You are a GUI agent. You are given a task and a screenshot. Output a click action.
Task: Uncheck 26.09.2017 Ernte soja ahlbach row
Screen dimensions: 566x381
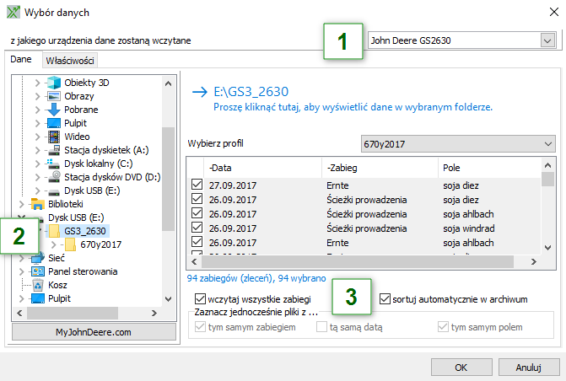197,242
